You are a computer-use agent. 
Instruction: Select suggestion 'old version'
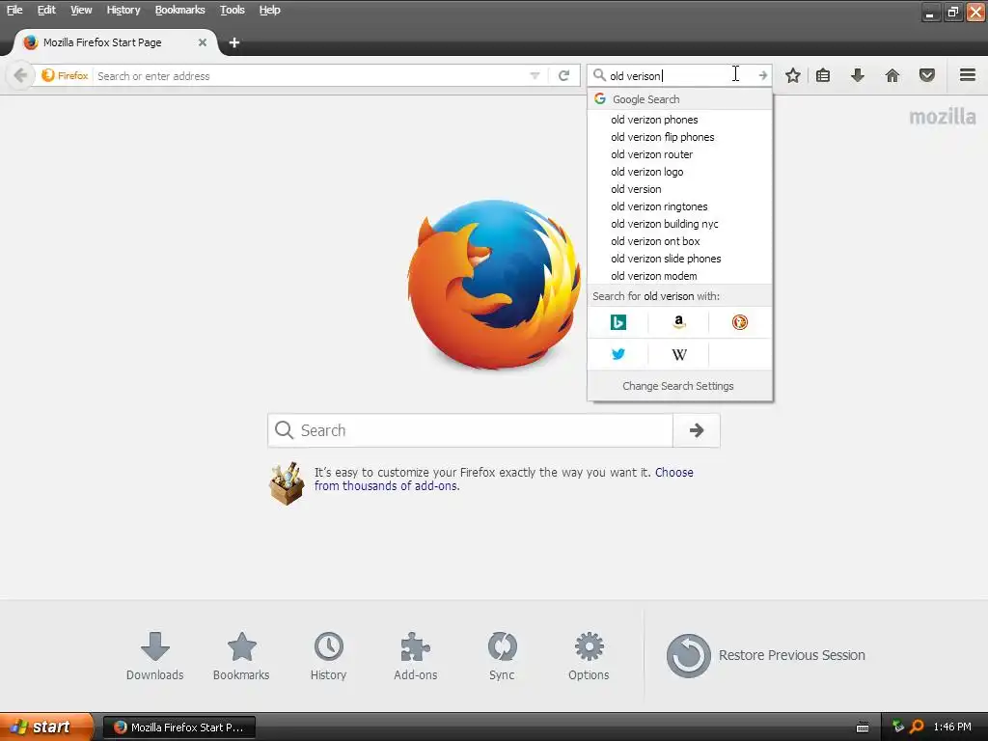[x=679, y=189]
